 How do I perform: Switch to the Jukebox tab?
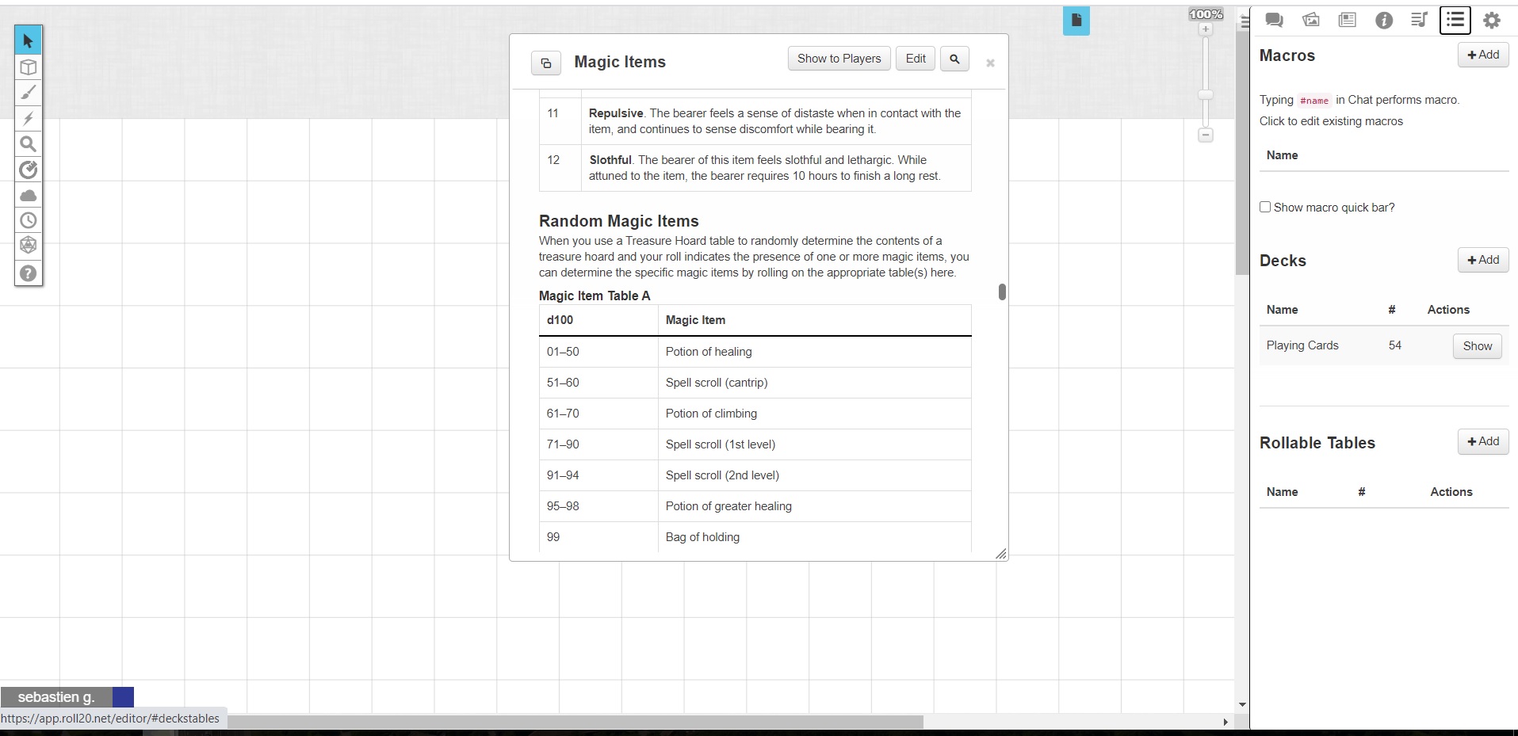coord(1420,20)
